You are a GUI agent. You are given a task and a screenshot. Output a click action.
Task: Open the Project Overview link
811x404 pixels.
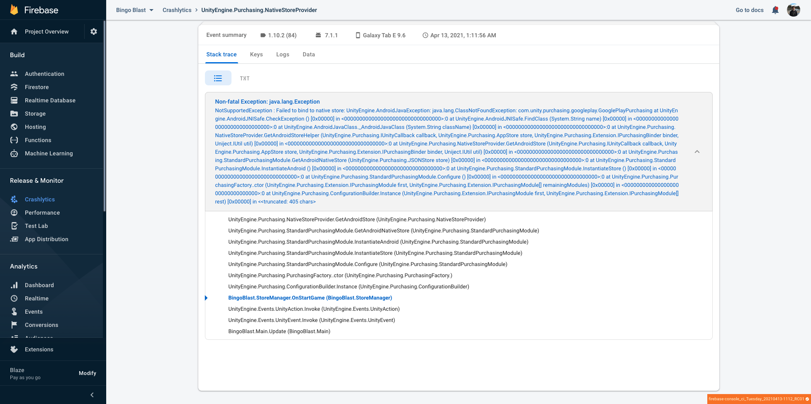[47, 31]
